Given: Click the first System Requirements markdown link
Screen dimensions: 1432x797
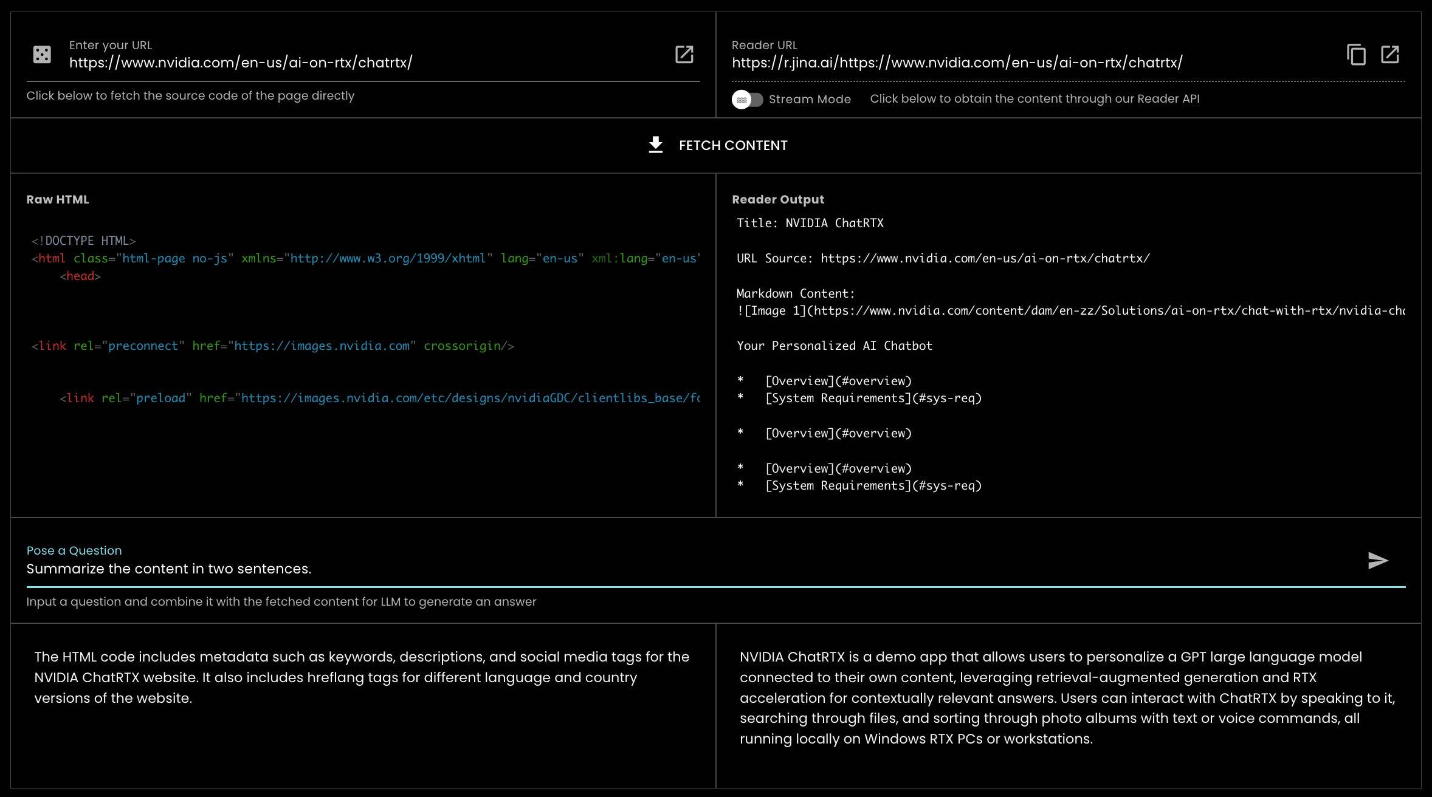Looking at the screenshot, I should tap(873, 398).
